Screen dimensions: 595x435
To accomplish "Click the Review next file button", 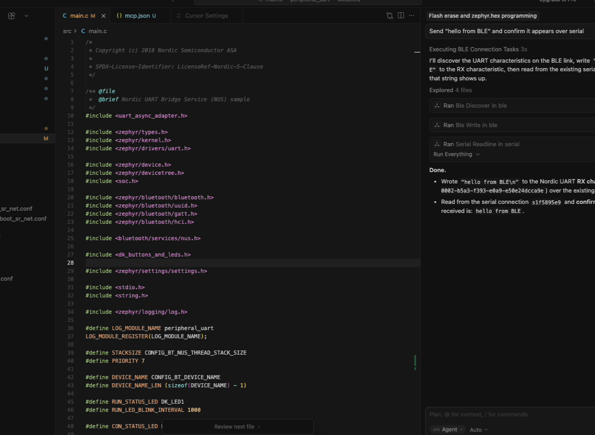I will (237, 427).
